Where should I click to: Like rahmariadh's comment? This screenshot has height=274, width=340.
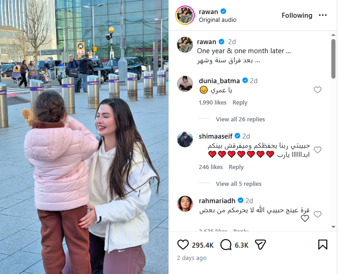point(317,214)
